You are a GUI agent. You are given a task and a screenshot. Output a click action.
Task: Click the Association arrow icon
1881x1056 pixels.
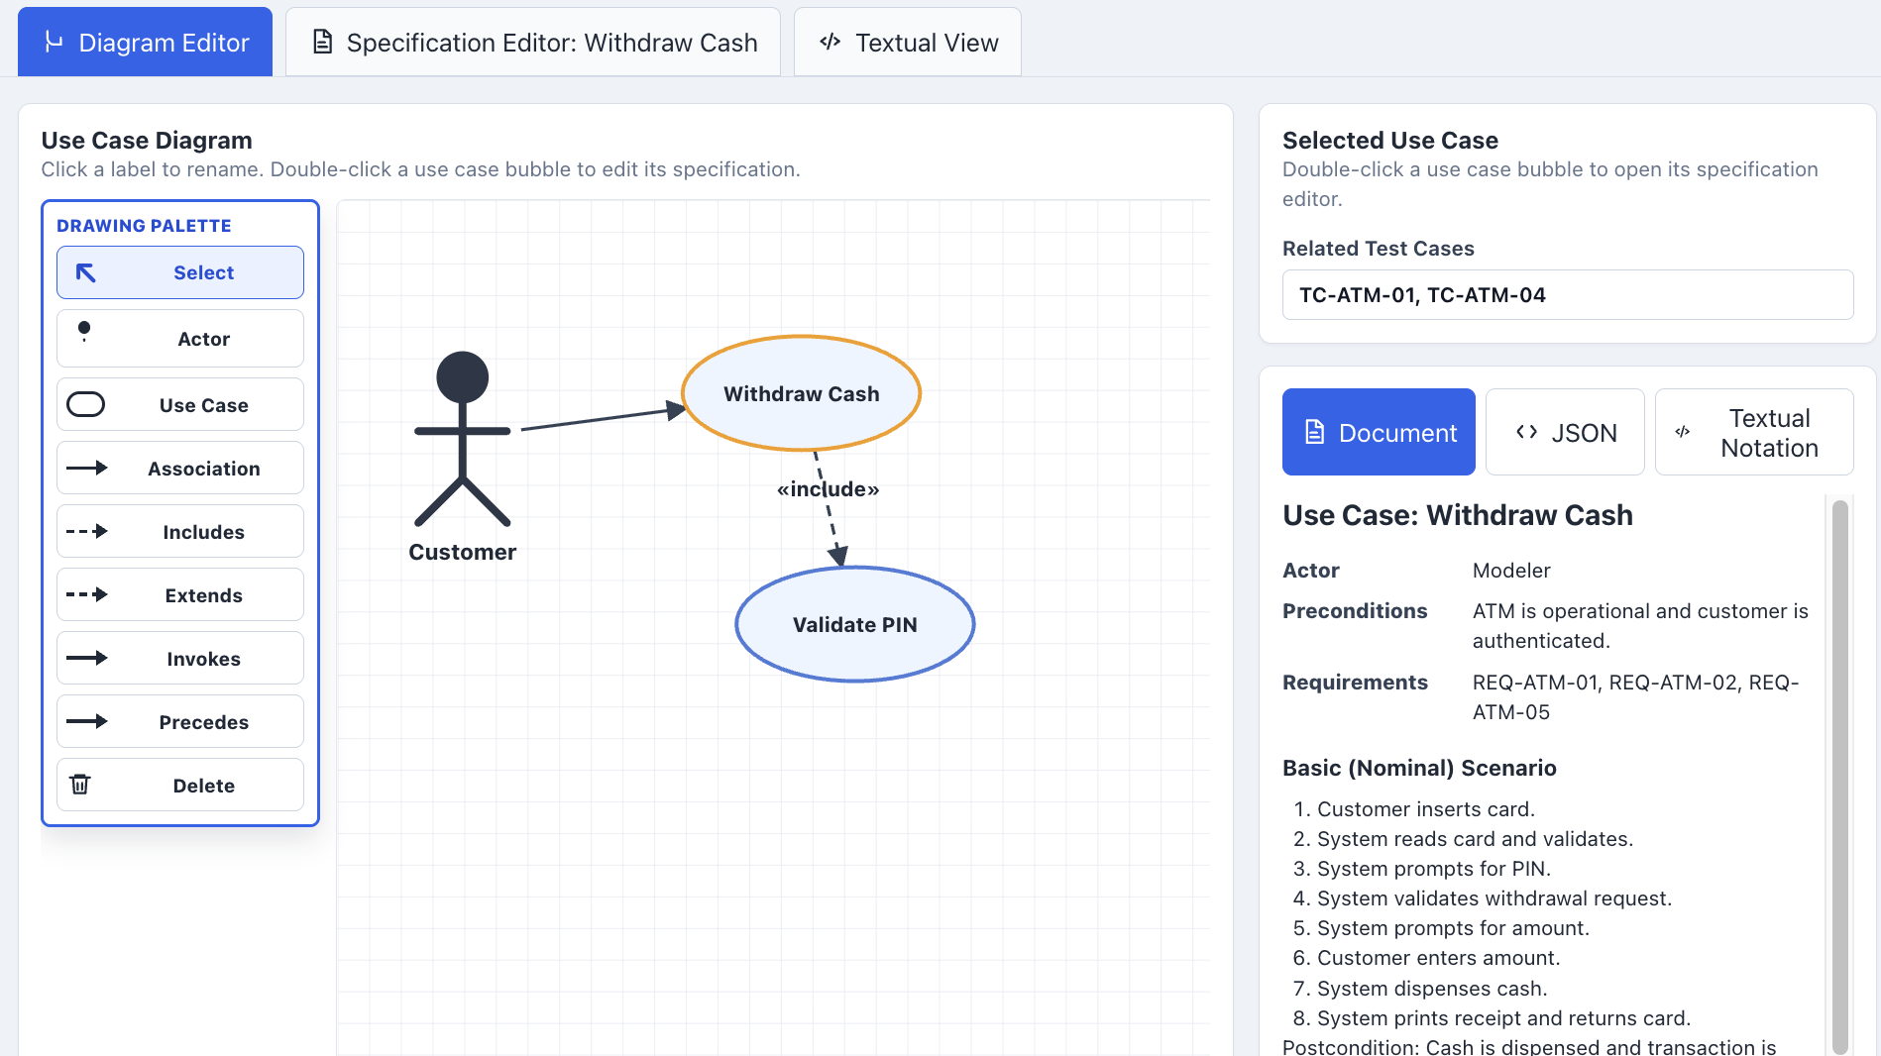86,468
